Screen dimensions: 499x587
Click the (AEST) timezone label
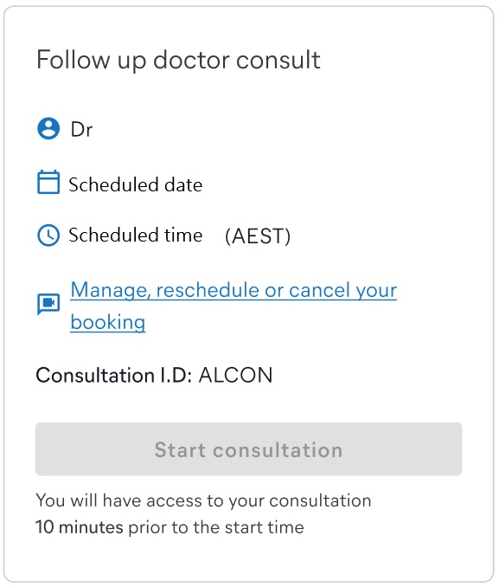pyautogui.click(x=258, y=236)
